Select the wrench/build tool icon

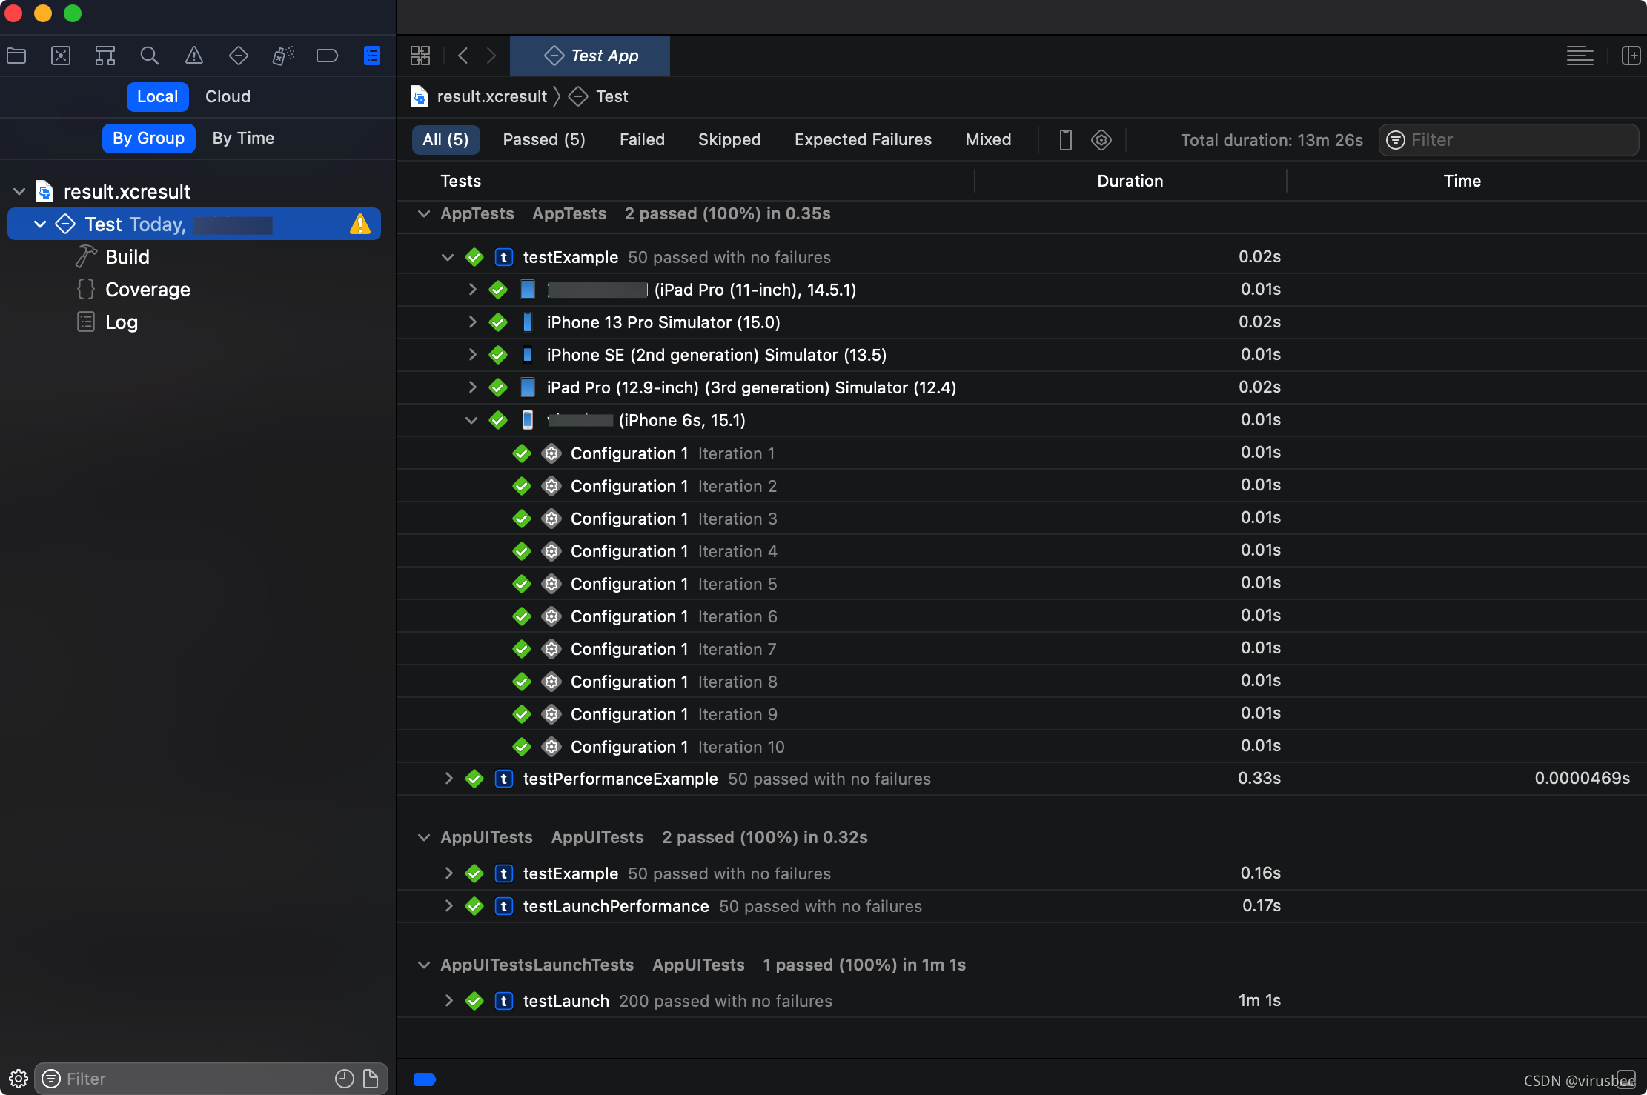pos(87,256)
